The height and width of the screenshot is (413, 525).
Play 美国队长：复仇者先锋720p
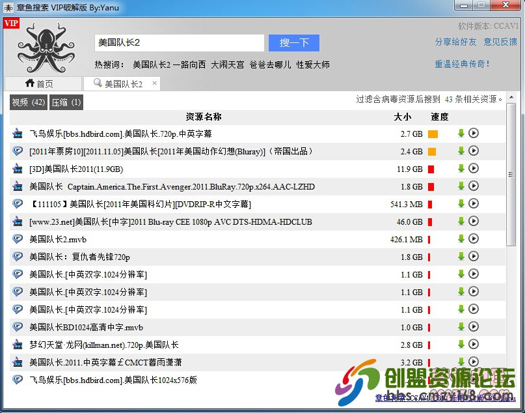(474, 257)
